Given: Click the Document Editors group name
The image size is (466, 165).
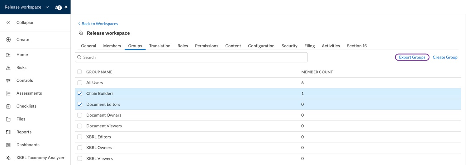Looking at the screenshot, I should point(103,104).
